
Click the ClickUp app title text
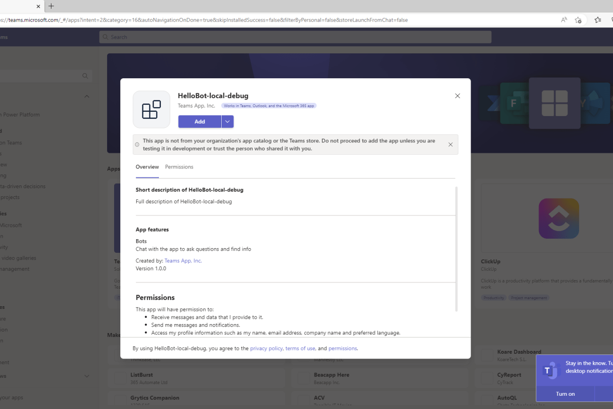coord(490,261)
